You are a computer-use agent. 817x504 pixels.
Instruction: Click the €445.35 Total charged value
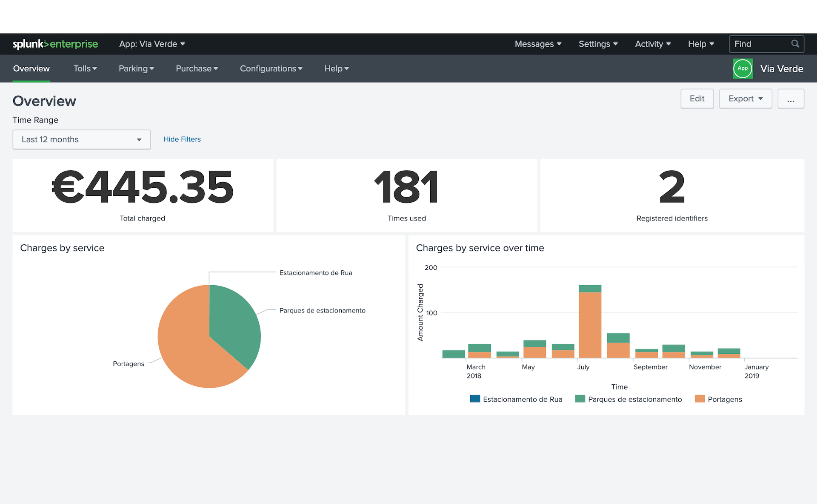pyautogui.click(x=143, y=187)
